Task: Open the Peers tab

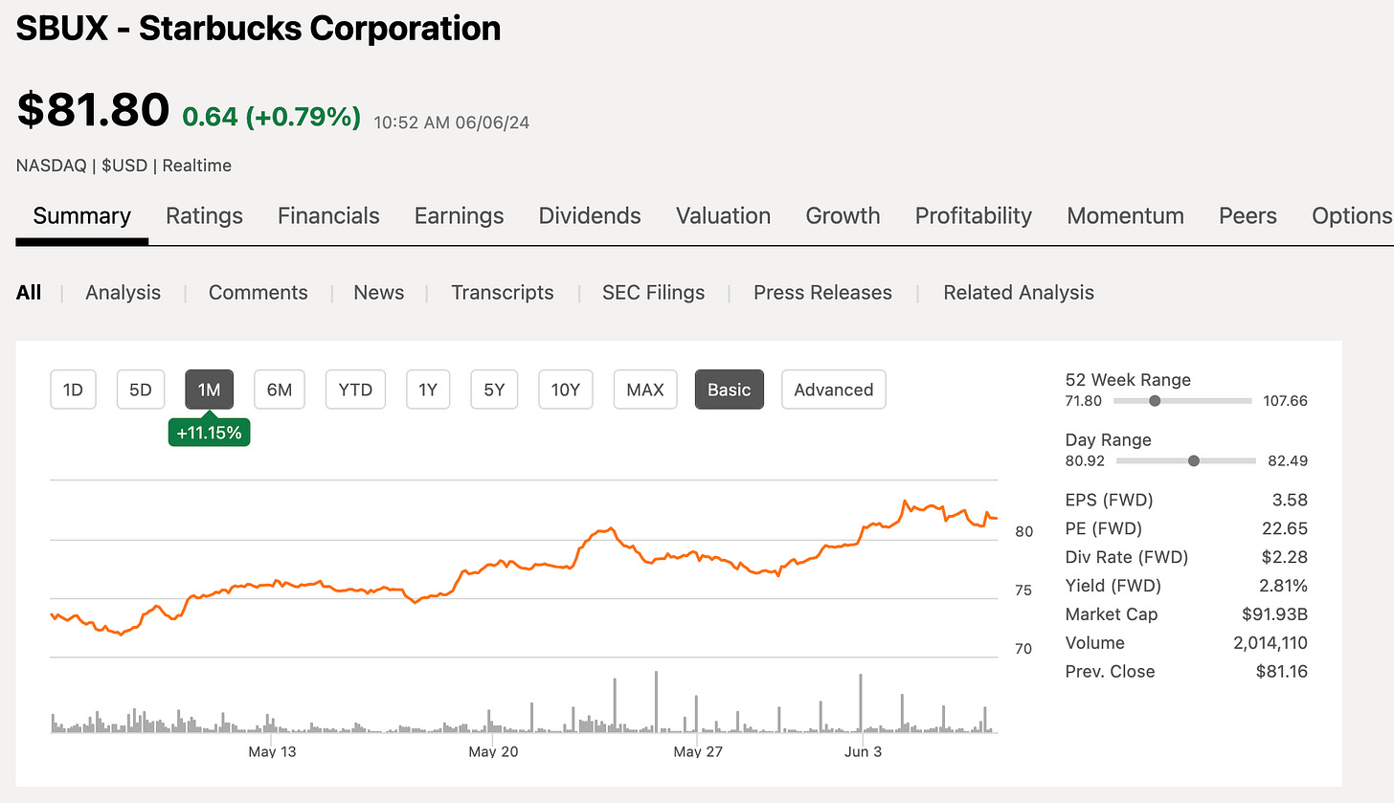Action: [1248, 216]
